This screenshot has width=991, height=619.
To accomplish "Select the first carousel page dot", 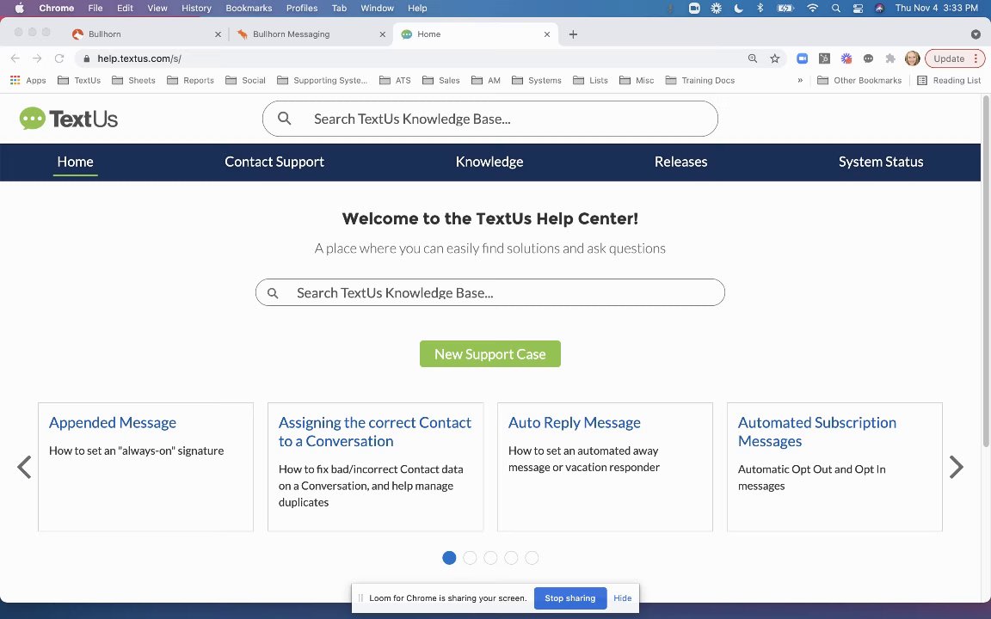I will point(449,558).
